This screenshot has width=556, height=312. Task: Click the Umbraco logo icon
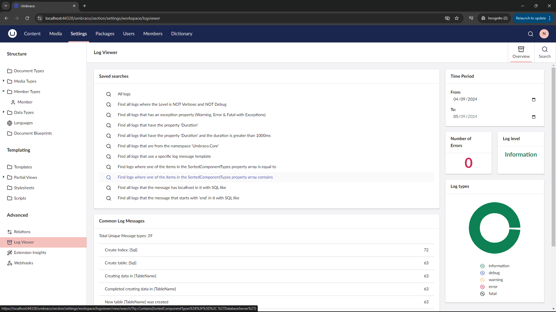point(12,34)
